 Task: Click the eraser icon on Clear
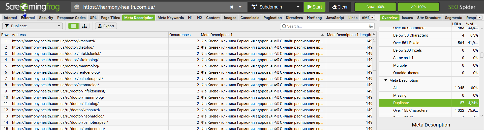(x=334, y=7)
